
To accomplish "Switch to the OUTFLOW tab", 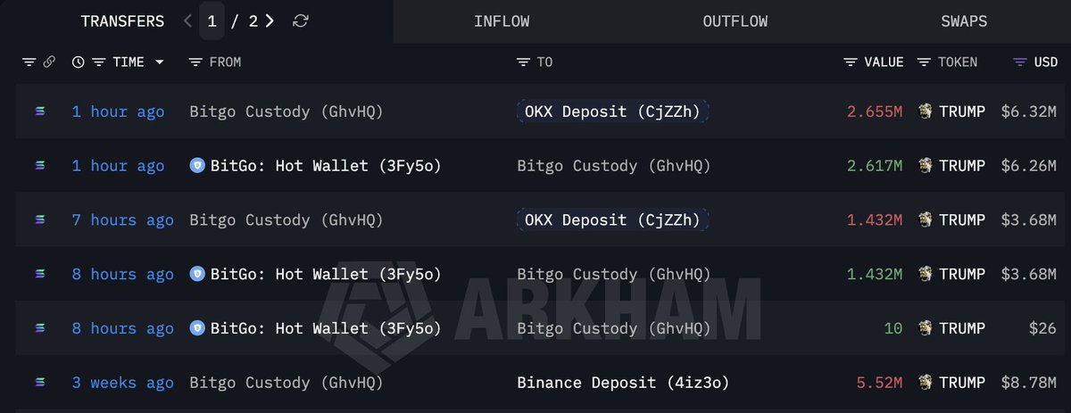I will click(x=735, y=21).
